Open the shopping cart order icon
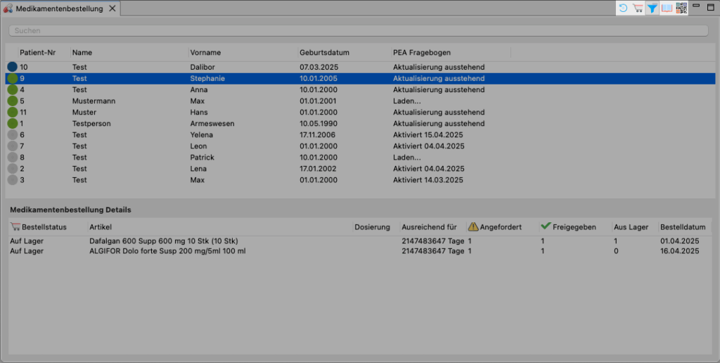The image size is (720, 363). 638,8
